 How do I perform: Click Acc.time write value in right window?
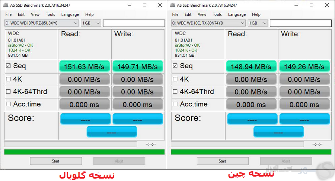point(304,104)
